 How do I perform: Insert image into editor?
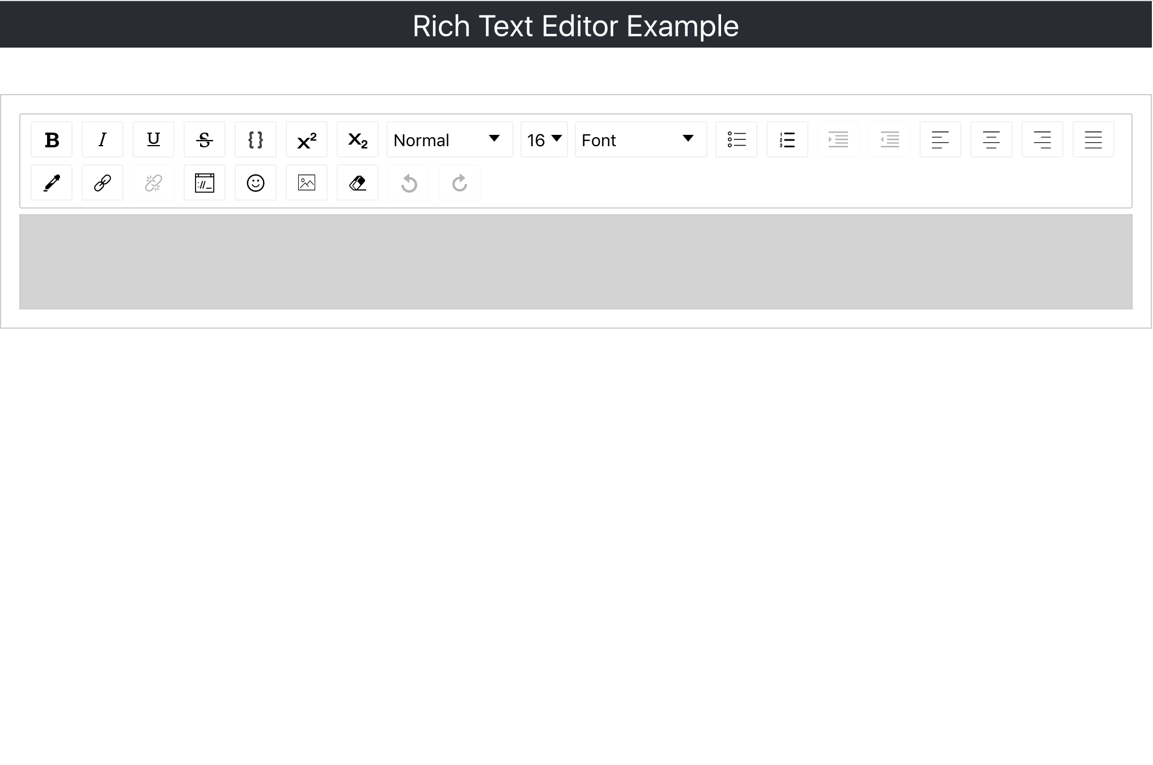[x=307, y=182]
